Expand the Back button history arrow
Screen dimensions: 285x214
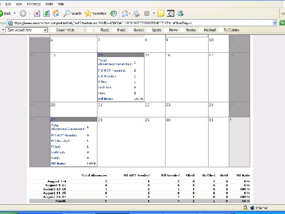[x=15, y=13]
